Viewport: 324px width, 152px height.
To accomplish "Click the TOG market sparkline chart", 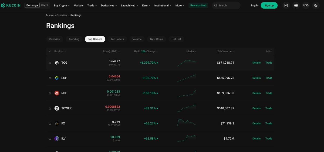I will pos(187,63).
